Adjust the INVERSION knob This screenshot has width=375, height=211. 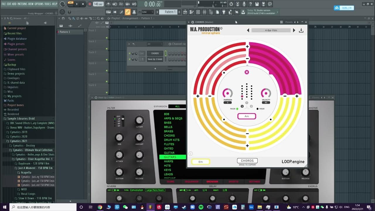tap(227, 93)
